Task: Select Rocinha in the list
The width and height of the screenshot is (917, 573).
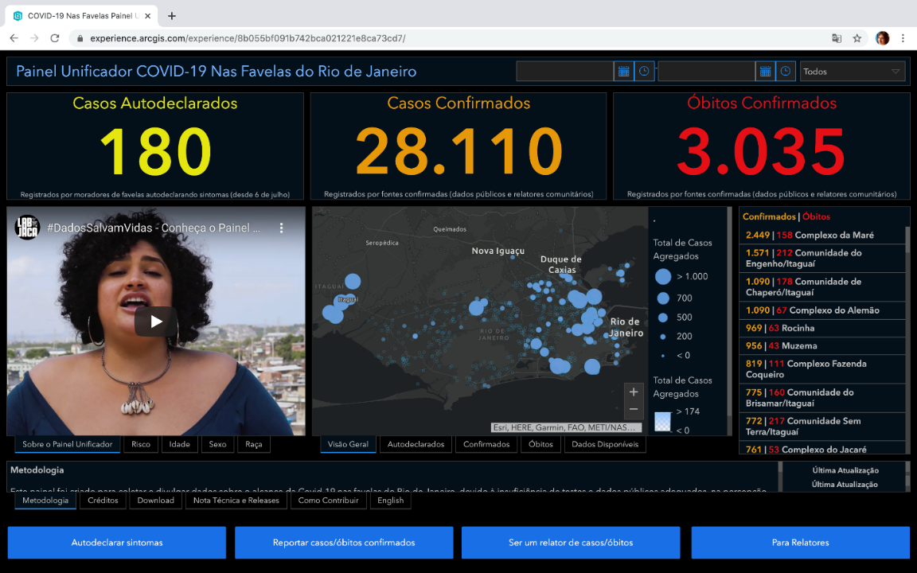Action: pos(822,328)
